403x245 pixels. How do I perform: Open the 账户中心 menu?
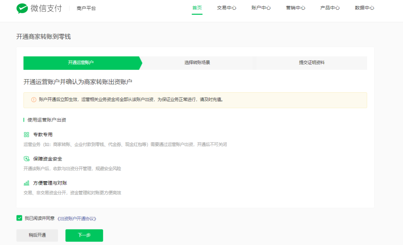(261, 8)
